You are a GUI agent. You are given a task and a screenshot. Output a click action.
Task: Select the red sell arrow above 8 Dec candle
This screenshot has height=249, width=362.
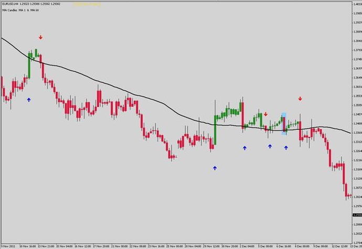pyautogui.click(x=300, y=99)
